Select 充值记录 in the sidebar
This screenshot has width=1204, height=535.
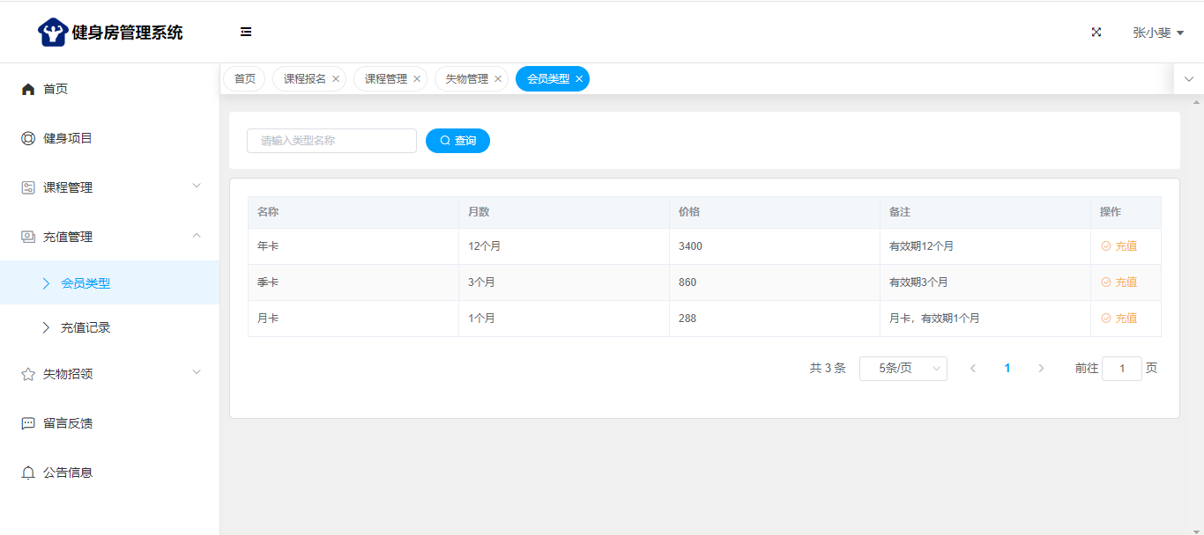[x=109, y=327]
